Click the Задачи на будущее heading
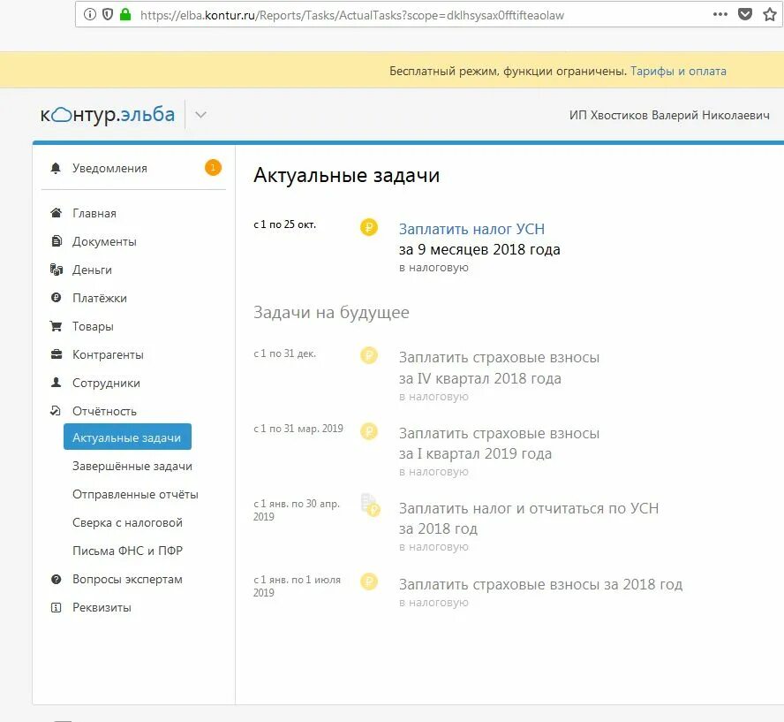This screenshot has width=784, height=722. [331, 312]
